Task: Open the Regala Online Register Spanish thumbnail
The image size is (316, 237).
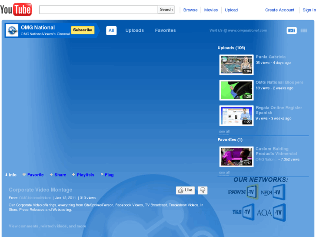Action: (236, 116)
